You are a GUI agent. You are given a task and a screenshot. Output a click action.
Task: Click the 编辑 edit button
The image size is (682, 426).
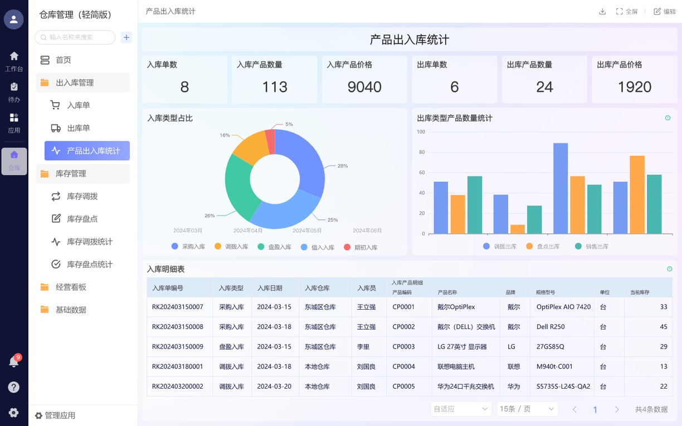coord(665,12)
